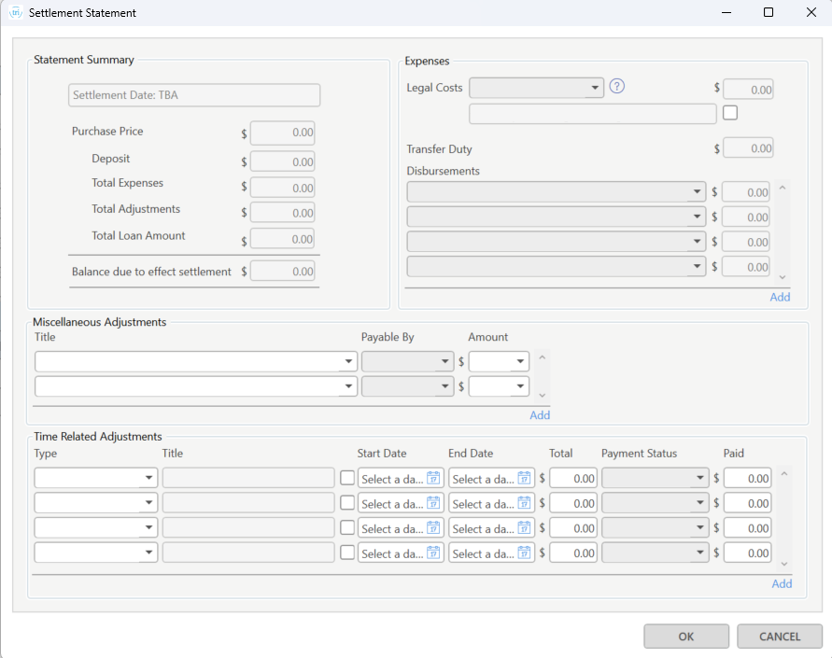This screenshot has height=658, width=832.
Task: Toggle checkbox in third Time Related Adjustments row
Action: pos(347,528)
